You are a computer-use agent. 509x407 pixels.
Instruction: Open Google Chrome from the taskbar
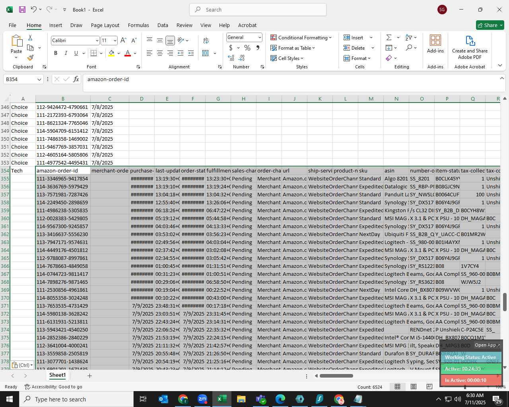pyautogui.click(x=183, y=399)
